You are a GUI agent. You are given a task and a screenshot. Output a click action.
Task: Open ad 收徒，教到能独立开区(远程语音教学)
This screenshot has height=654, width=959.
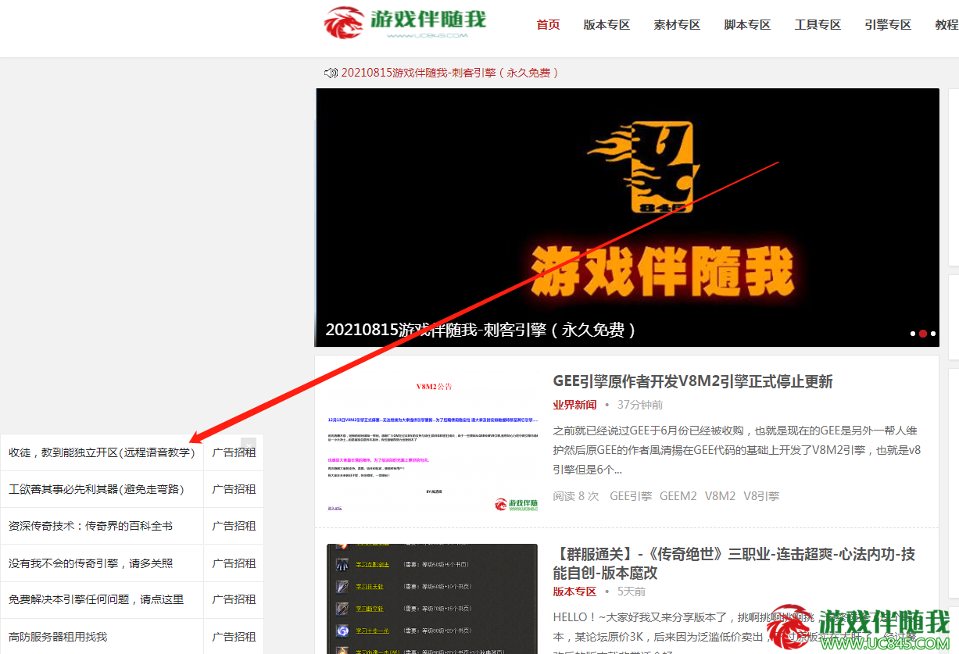(102, 452)
